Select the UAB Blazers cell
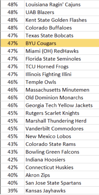This screenshot has height=195, width=99. (62, 12)
